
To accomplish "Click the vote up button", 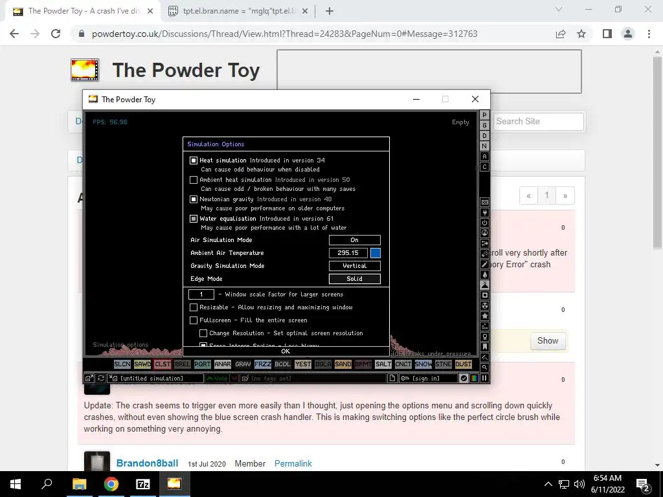I will pyautogui.click(x=217, y=378).
